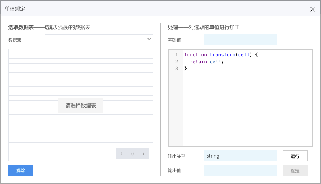
Task: Click empty area of code editor
Action: point(247,109)
